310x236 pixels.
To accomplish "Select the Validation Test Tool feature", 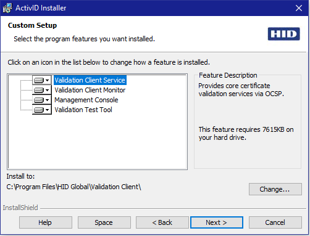I will (x=83, y=110).
